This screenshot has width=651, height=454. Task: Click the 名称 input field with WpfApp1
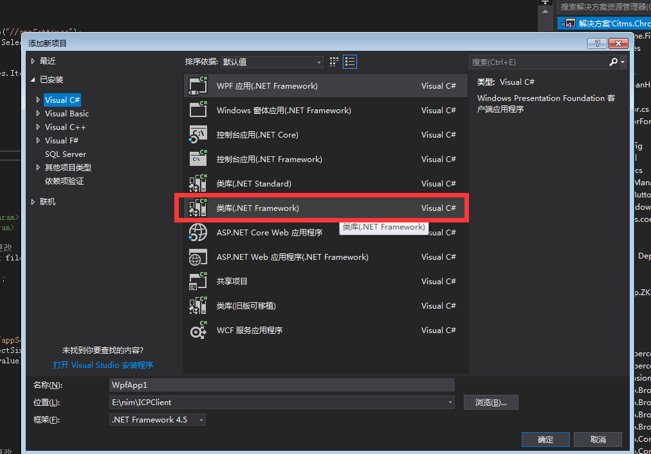pyautogui.click(x=282, y=385)
